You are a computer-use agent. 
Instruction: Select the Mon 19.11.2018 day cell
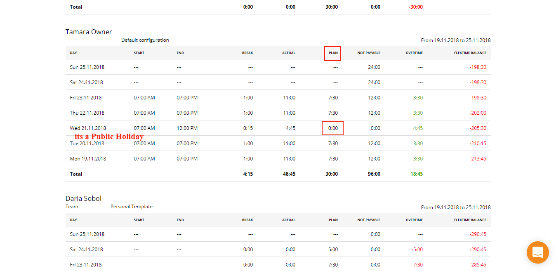(88, 159)
